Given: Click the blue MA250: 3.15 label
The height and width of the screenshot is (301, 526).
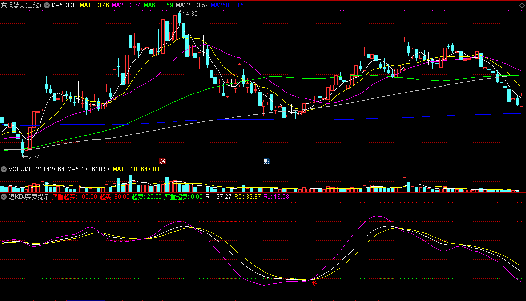Looking at the screenshot, I should click(x=227, y=5).
